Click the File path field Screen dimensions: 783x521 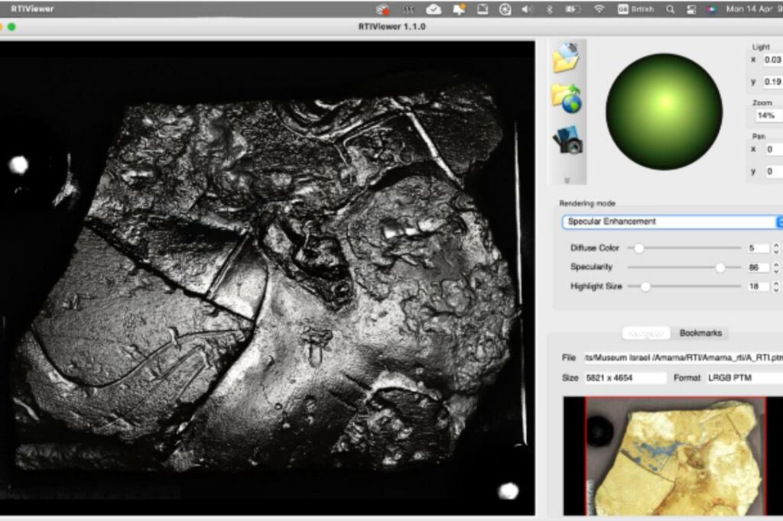click(x=683, y=358)
